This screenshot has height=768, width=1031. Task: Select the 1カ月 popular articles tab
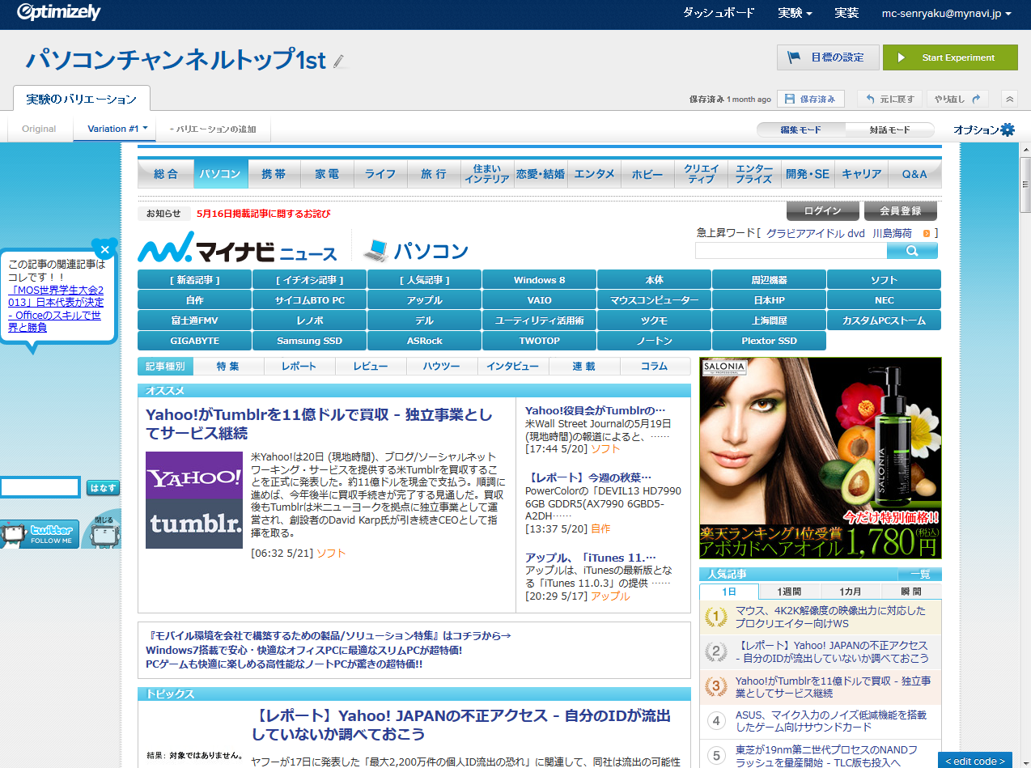tap(851, 592)
